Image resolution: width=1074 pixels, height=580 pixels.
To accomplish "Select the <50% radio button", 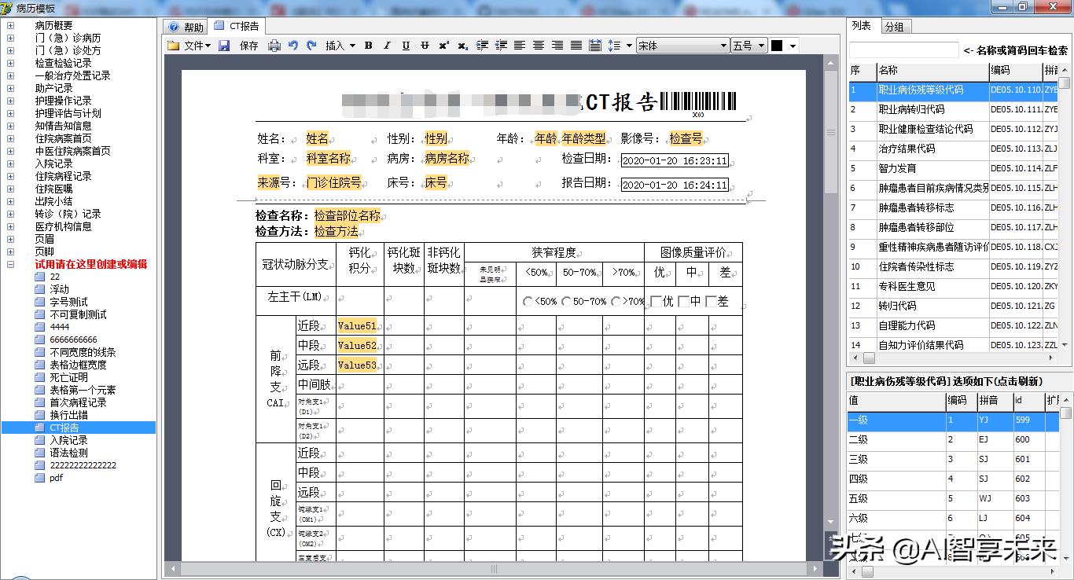I will pos(528,302).
